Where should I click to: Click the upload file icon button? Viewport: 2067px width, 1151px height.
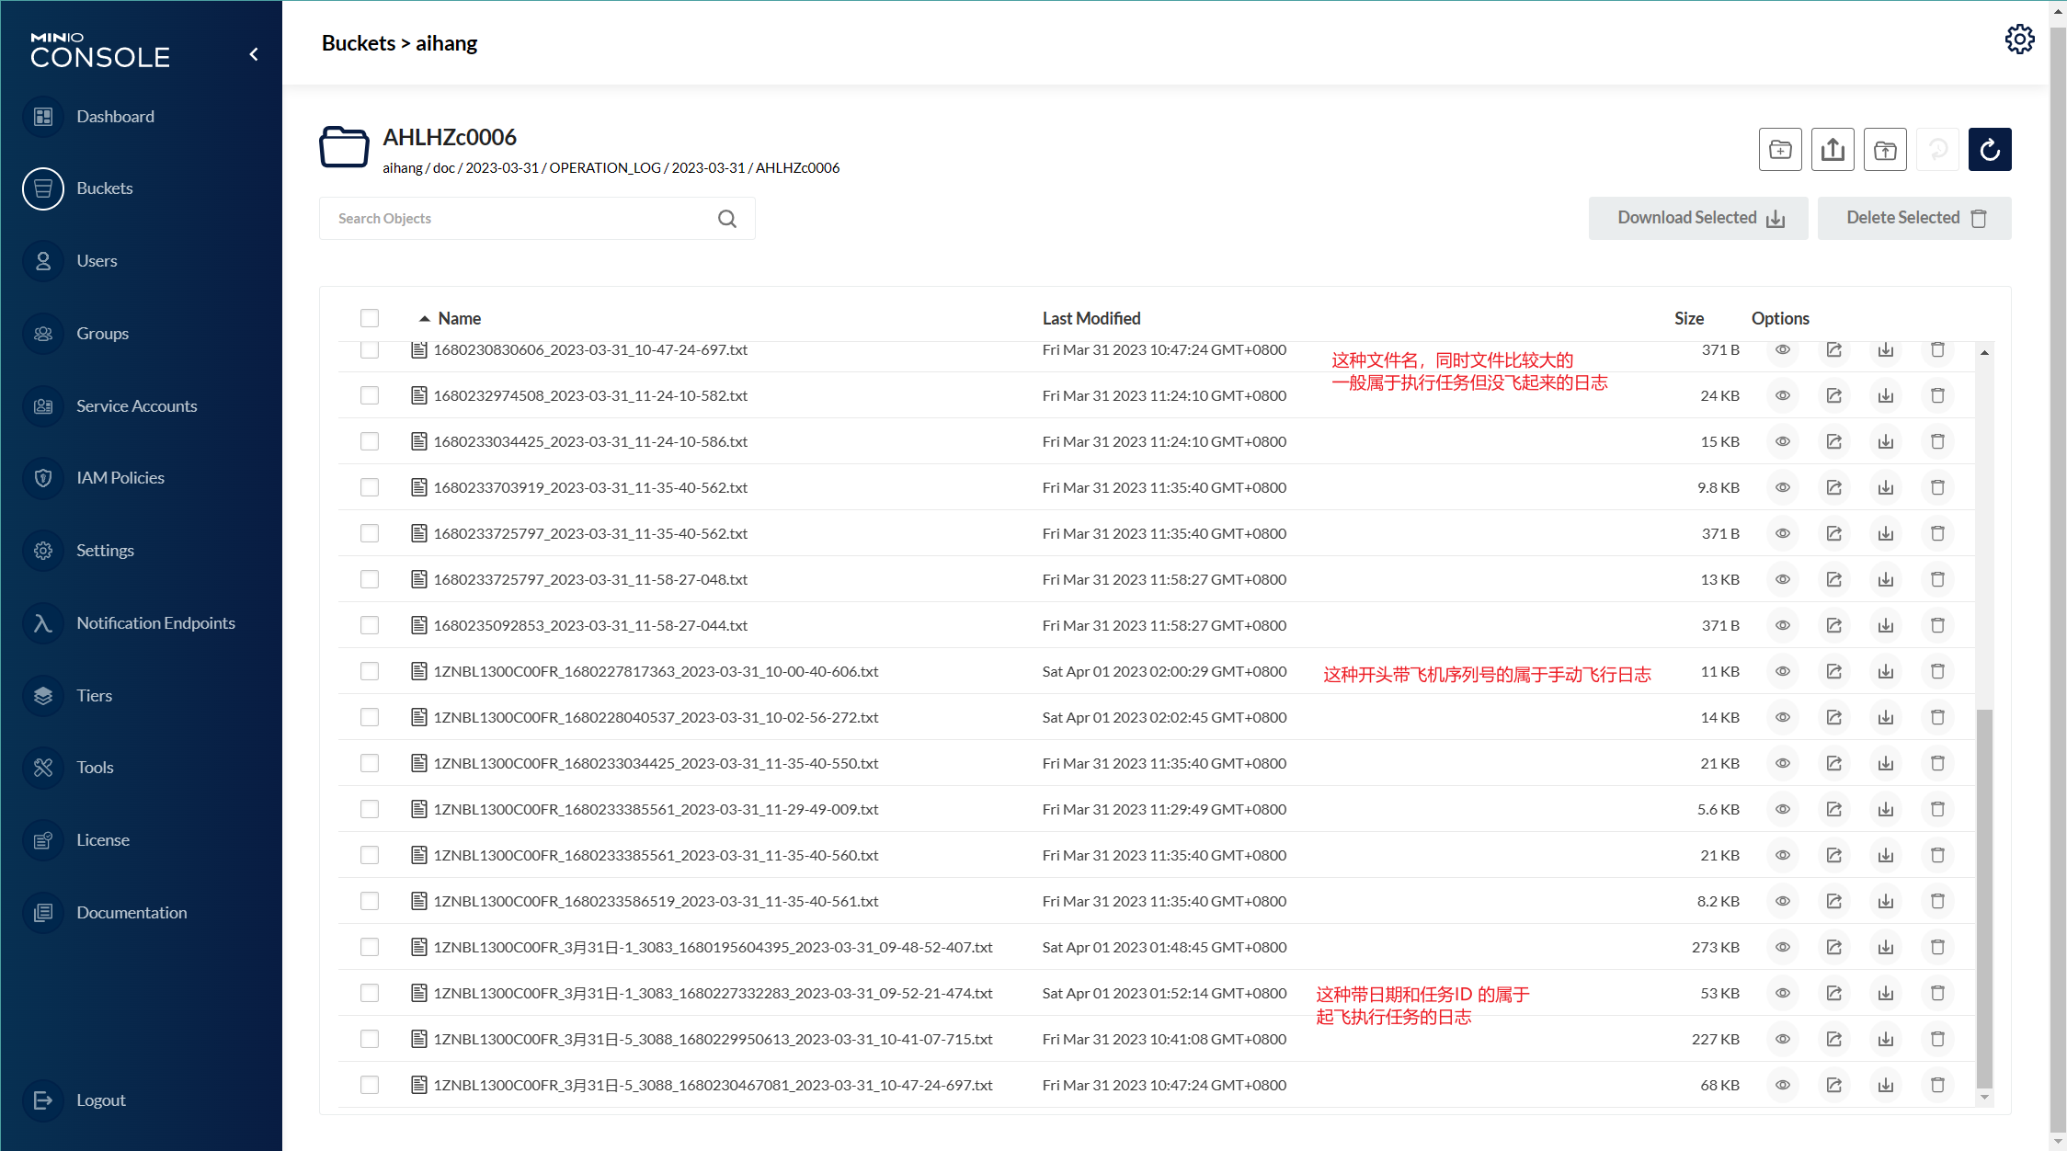[1833, 150]
